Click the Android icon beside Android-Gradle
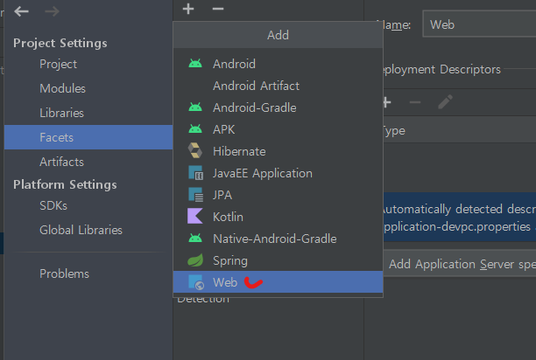Viewport: 536px width, 360px height. (x=195, y=107)
